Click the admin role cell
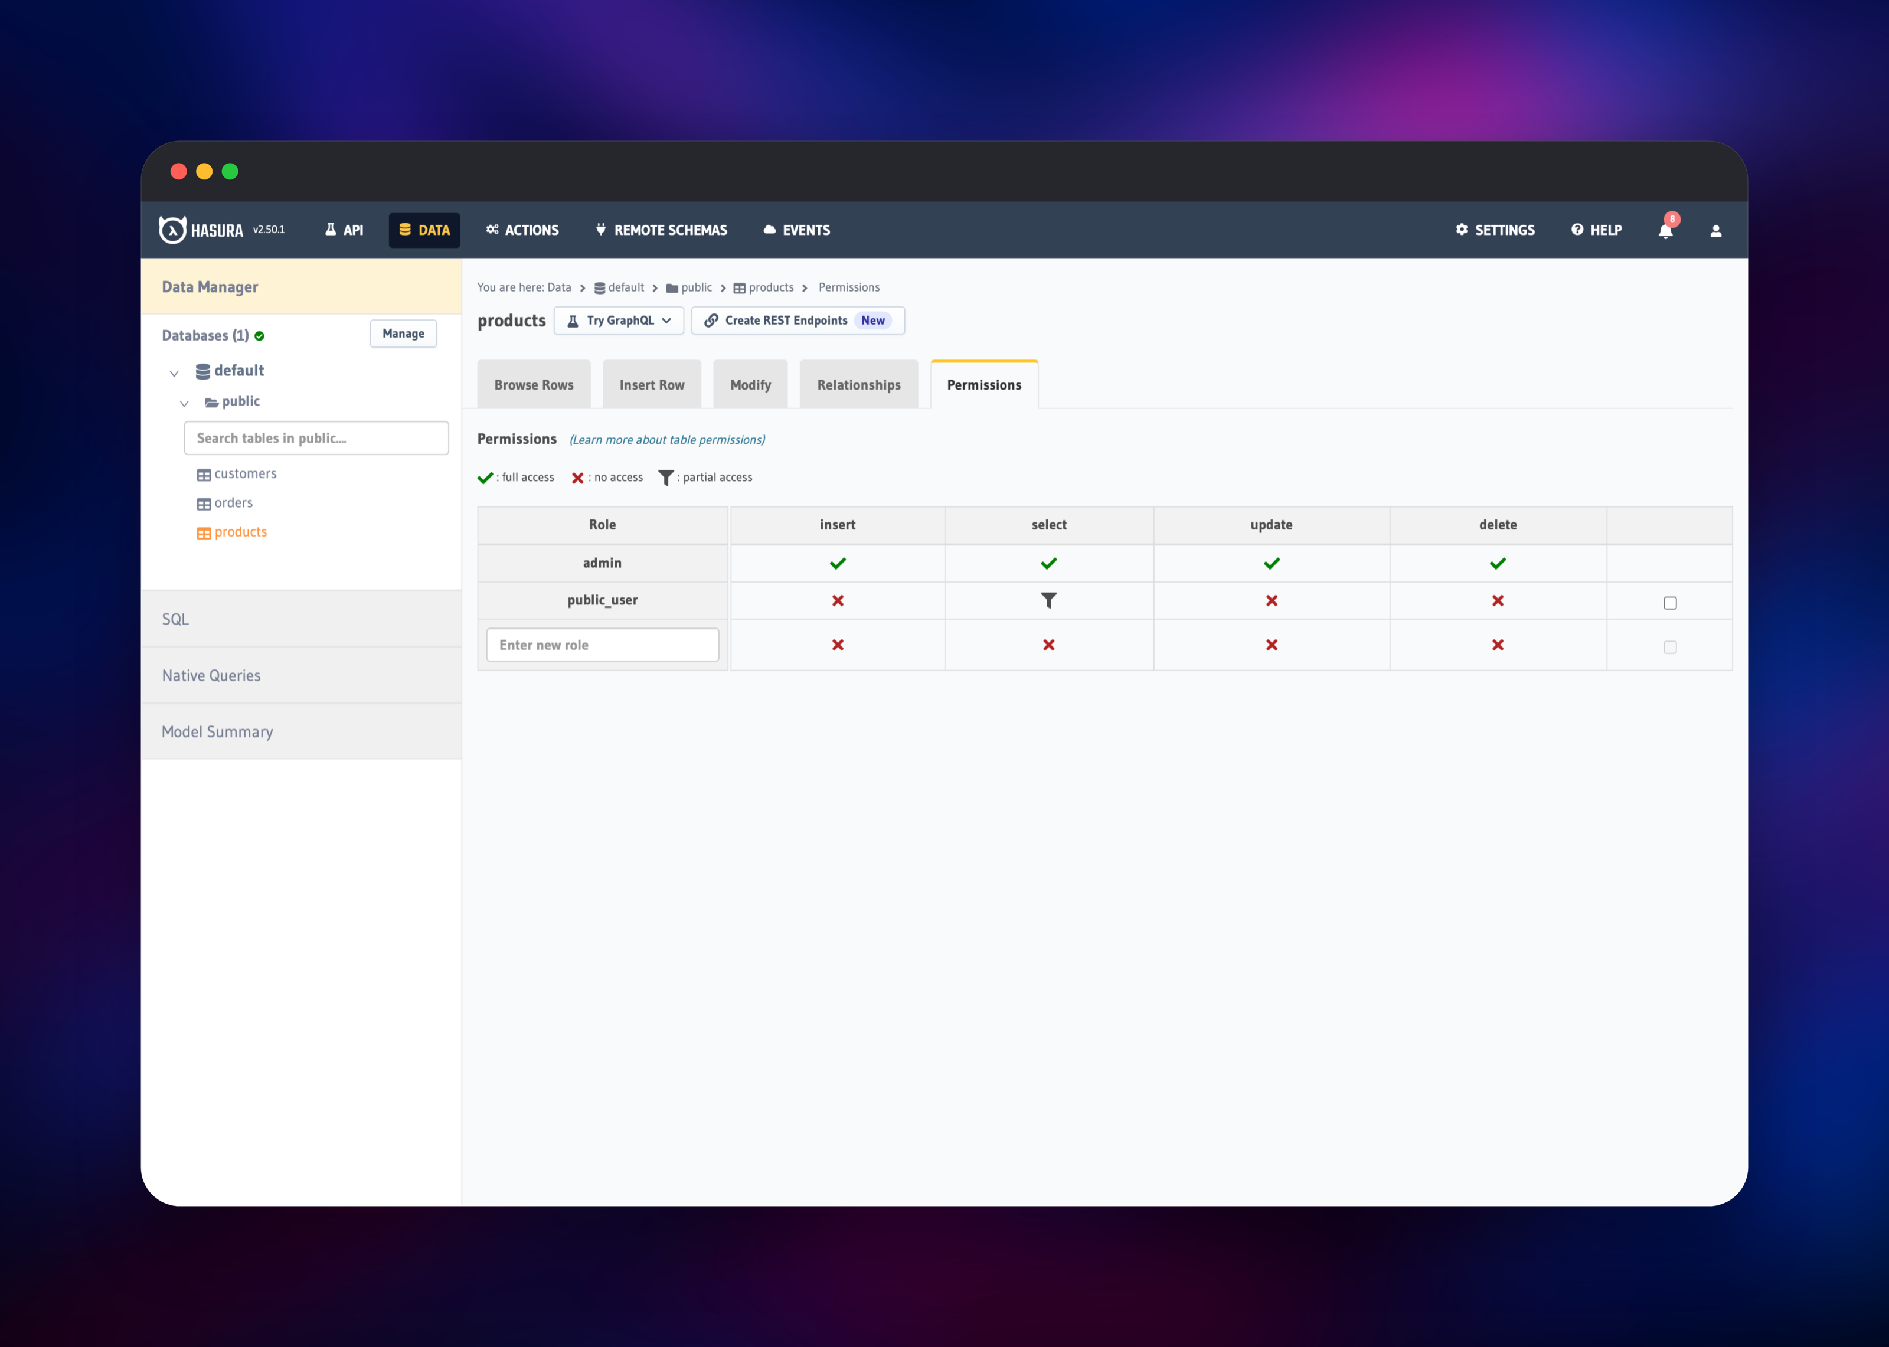1889x1347 pixels. 602,563
